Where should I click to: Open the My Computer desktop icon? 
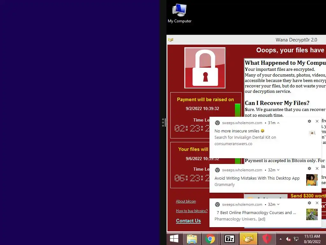pos(180,13)
